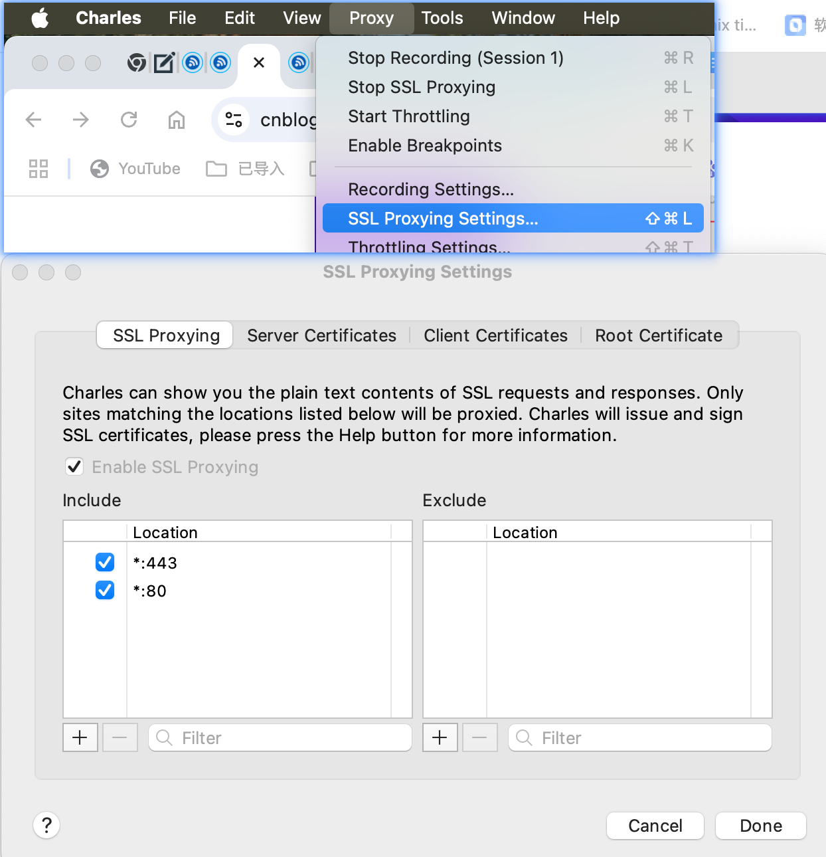The image size is (826, 857).
Task: Focus the Include Filter field
Action: coord(280,737)
